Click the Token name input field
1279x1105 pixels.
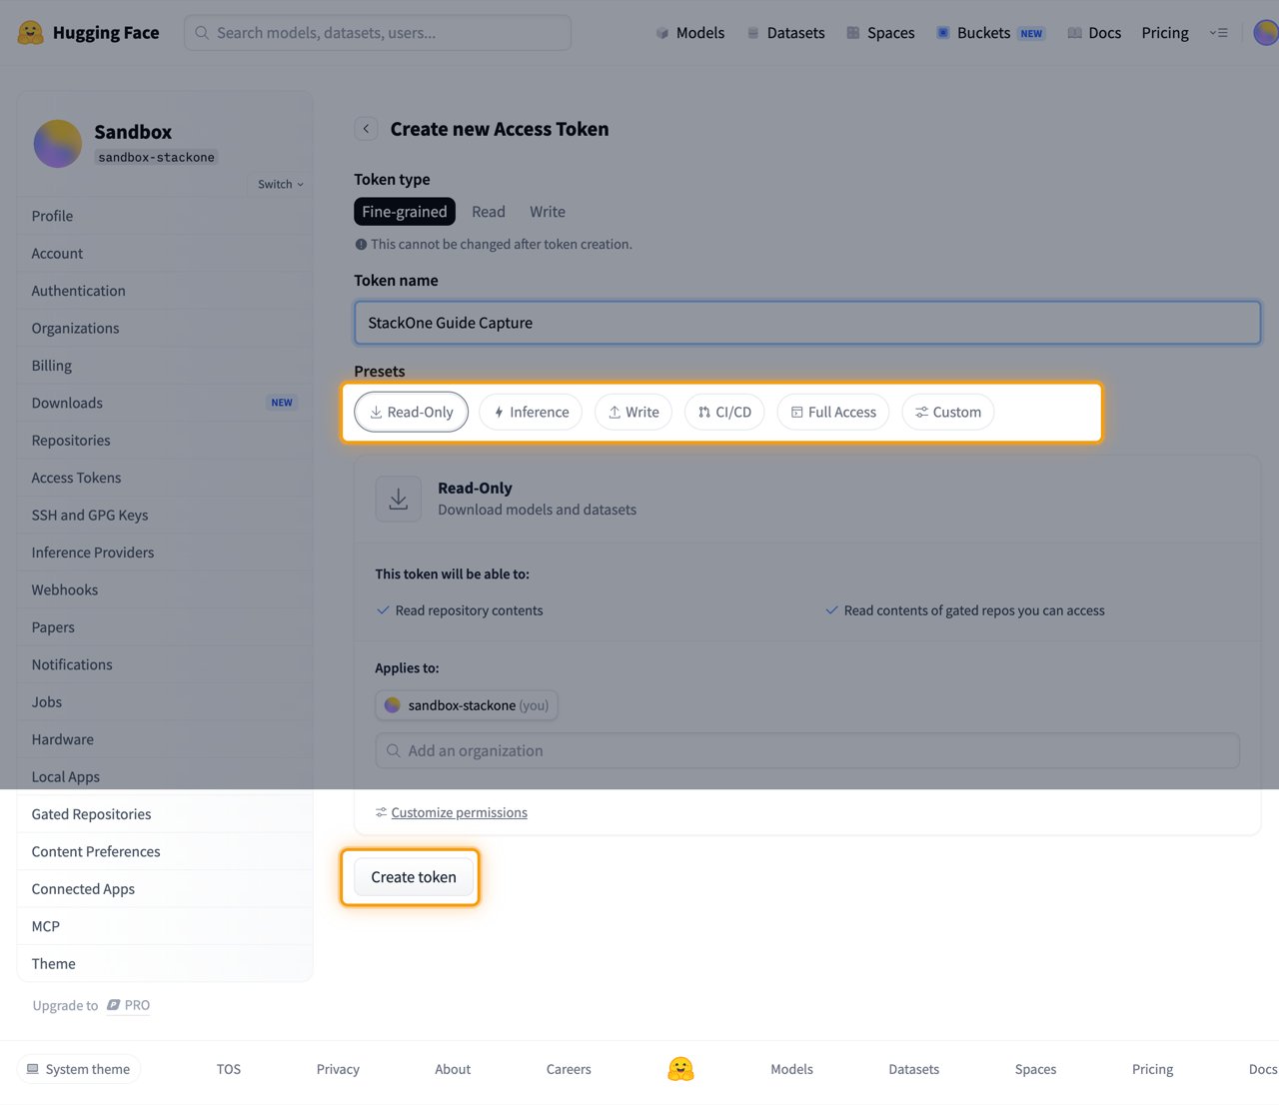(807, 323)
